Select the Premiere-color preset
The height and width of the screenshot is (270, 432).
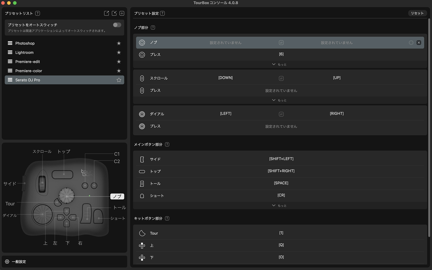coord(64,71)
